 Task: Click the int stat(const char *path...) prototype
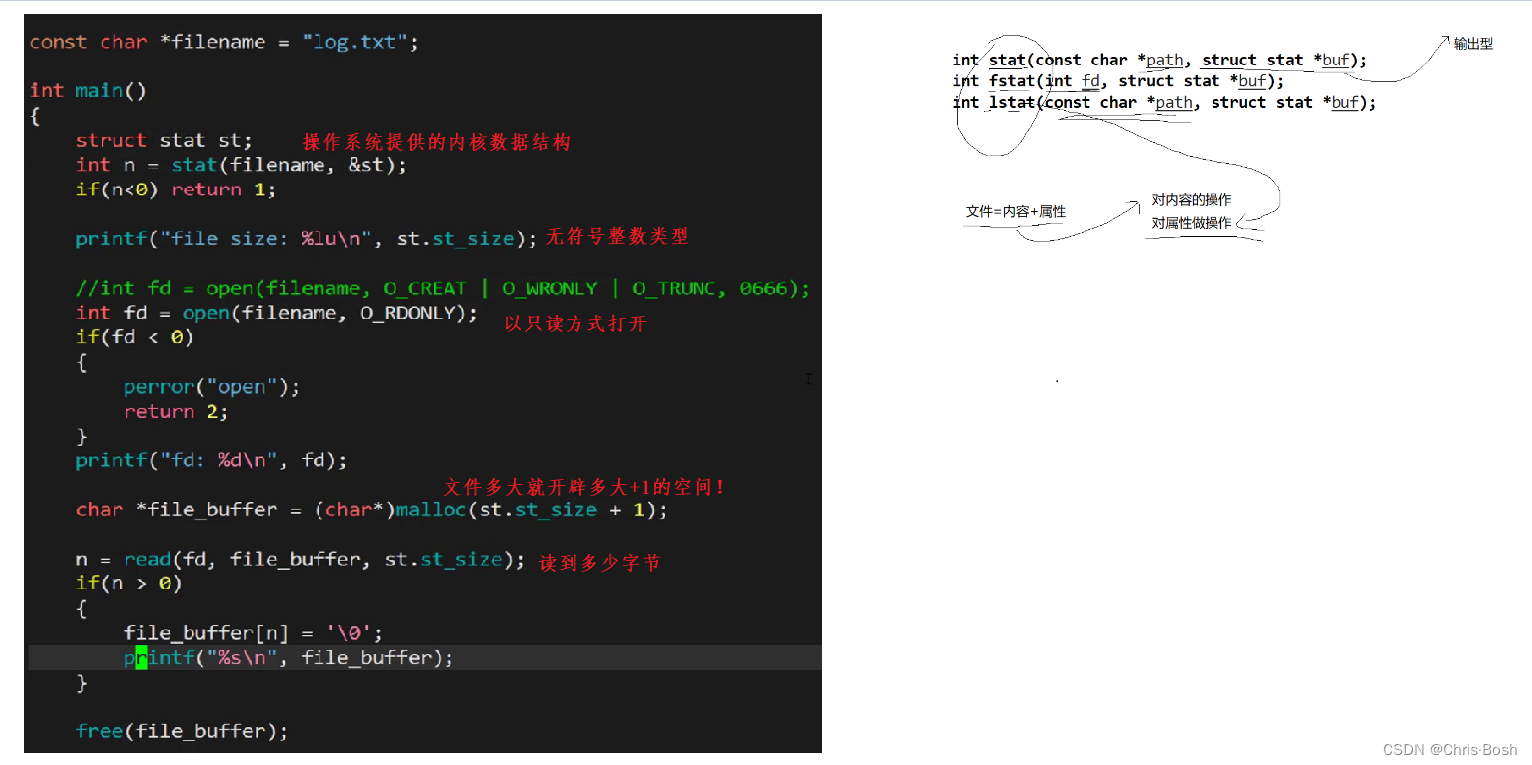[x=1160, y=60]
